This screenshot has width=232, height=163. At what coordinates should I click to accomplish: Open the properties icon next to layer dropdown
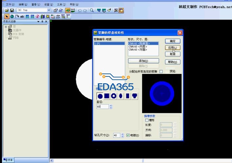(x=56, y=10)
